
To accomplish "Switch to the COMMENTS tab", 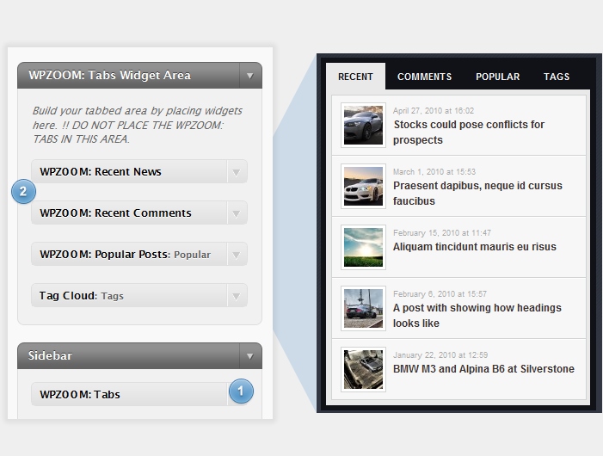I will tap(425, 77).
